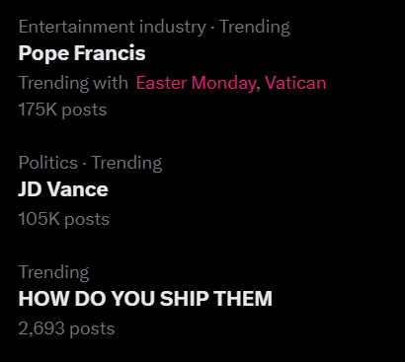Click the word THEM in third trend
Screen dimensions: 405x362
pos(243,299)
